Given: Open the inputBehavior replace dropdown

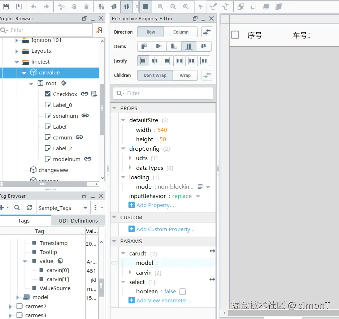Looking at the screenshot, I should pos(198,196).
